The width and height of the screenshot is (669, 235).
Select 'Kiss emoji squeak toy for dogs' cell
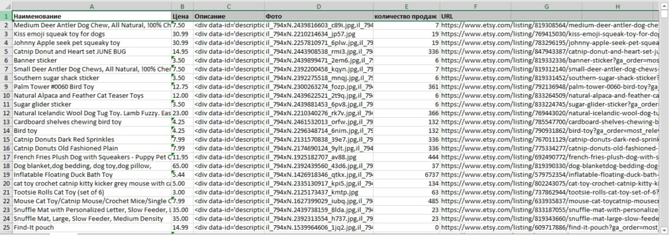click(x=91, y=34)
